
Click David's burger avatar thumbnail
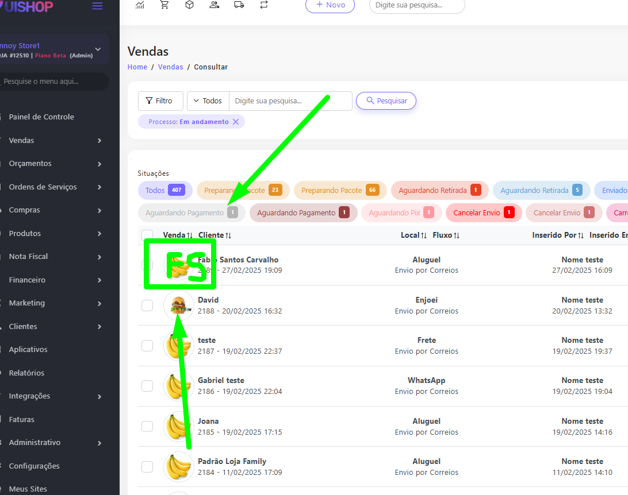(x=178, y=305)
